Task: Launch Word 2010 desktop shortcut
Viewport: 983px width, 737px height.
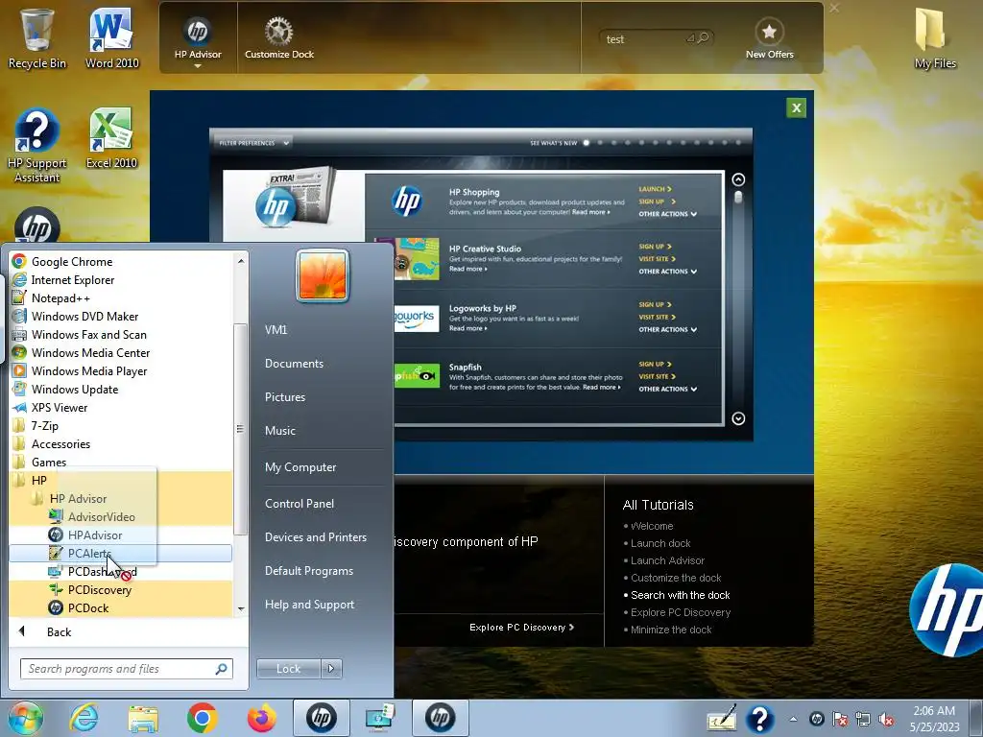Action: pyautogui.click(x=111, y=37)
